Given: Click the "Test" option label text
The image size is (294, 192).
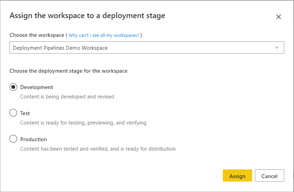Looking at the screenshot, I should pyautogui.click(x=25, y=113).
